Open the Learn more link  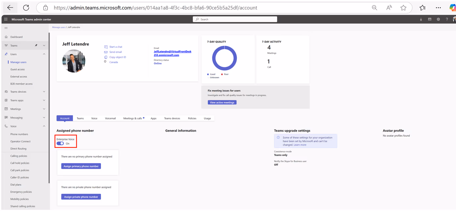click(x=300, y=145)
